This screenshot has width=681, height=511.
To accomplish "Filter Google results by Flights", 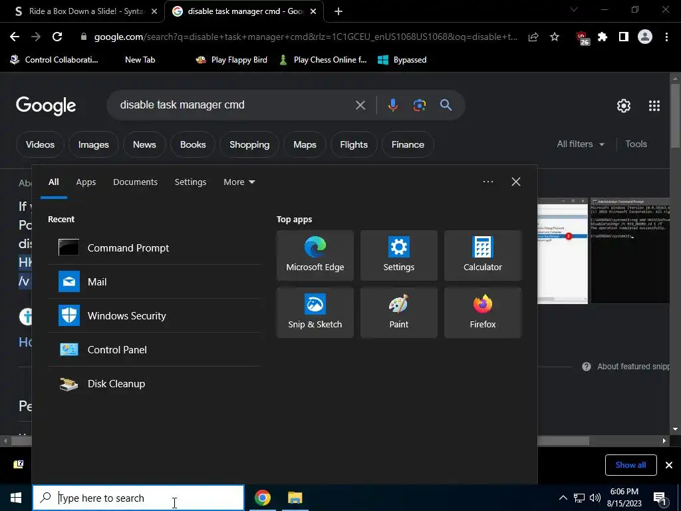I will click(x=354, y=144).
